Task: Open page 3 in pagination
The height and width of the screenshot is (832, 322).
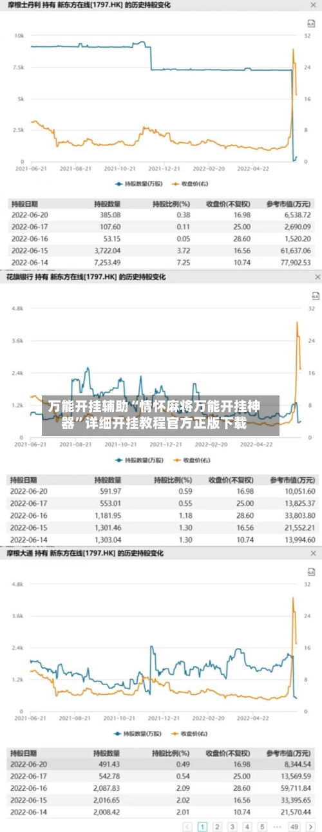Action: [x=232, y=827]
